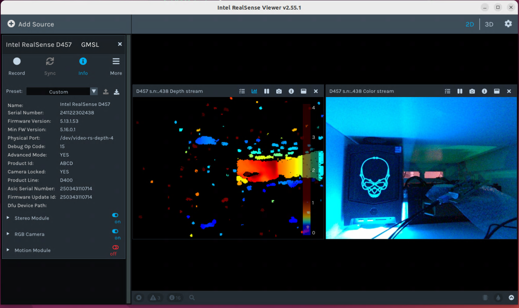
Task: Click the Debug Op Code value 15
Action: [x=62, y=146]
